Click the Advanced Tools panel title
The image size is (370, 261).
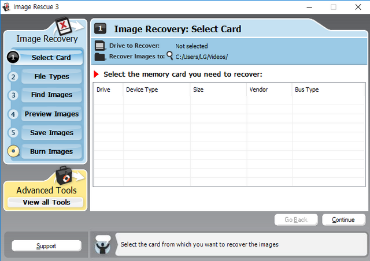46,191
